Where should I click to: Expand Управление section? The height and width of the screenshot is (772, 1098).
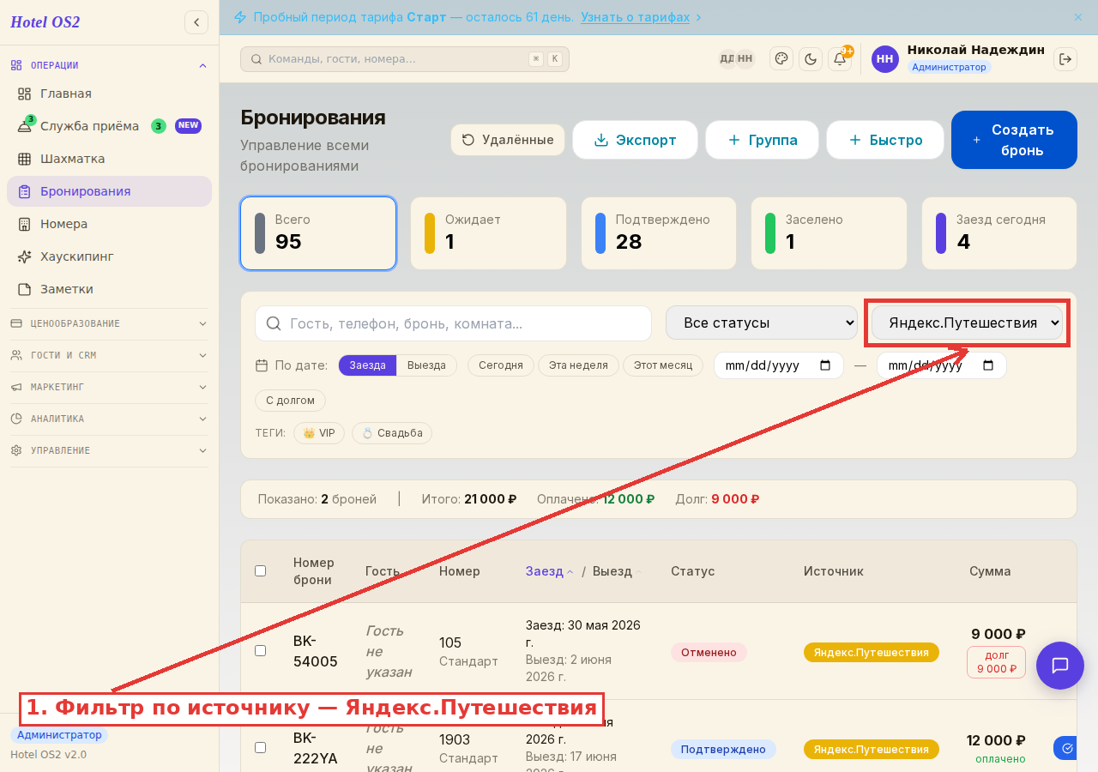point(110,450)
